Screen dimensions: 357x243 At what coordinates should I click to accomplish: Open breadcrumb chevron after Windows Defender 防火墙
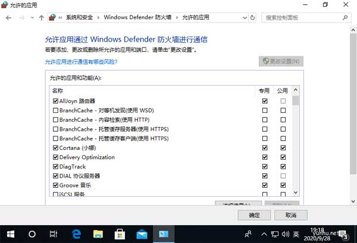pos(177,17)
